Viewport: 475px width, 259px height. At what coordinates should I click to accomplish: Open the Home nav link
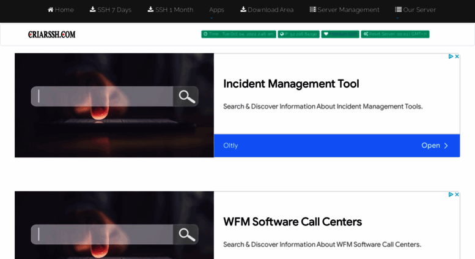coord(61,10)
